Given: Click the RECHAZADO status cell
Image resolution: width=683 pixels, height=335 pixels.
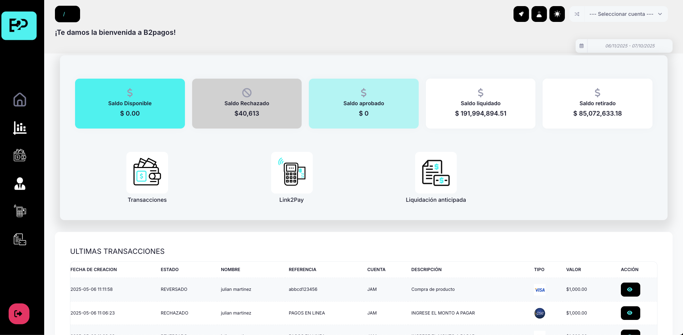Looking at the screenshot, I should pos(175,313).
